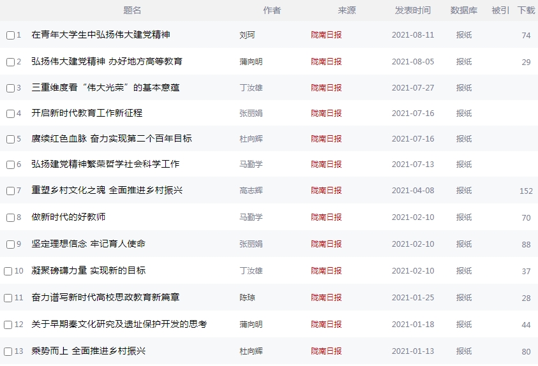This screenshot has height=366, width=538.
Task: Select the checkbox next to row 7
Action: point(10,191)
